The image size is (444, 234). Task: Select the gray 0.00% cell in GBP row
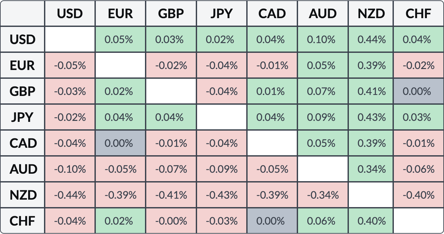(418, 91)
